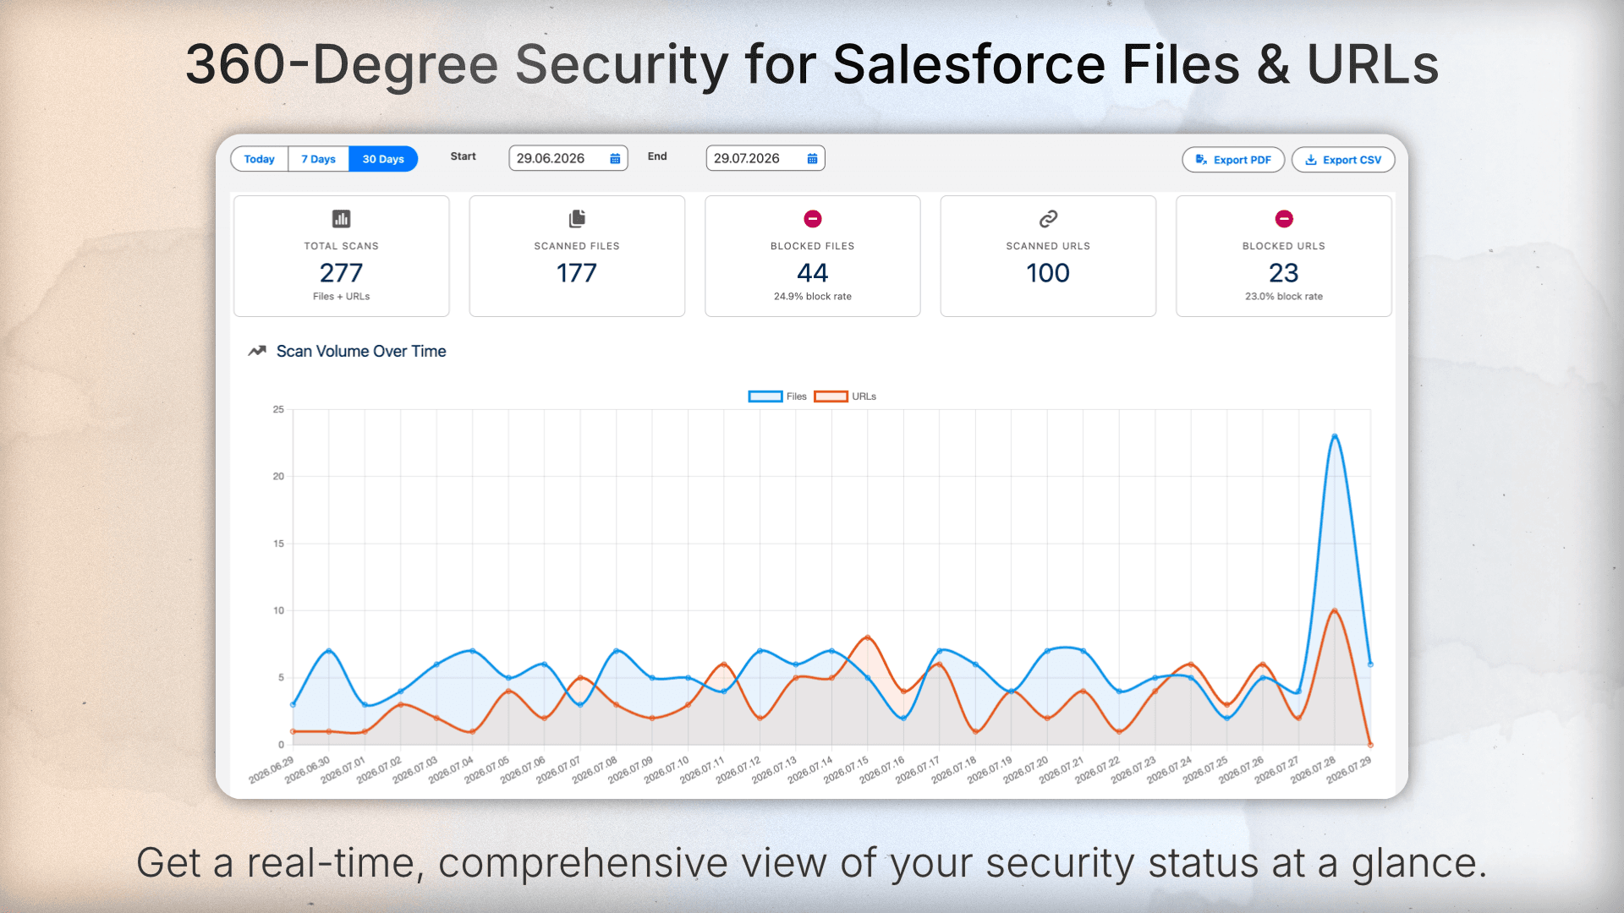
Task: Switch to the Today range tab
Action: coord(260,159)
